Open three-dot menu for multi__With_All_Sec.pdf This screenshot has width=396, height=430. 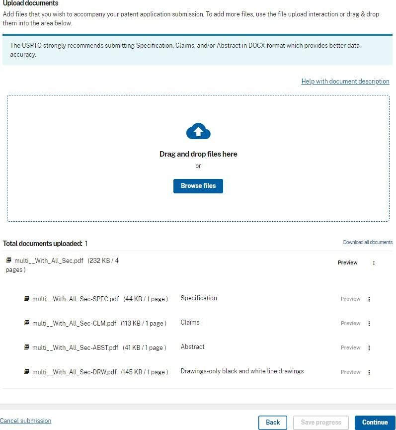coord(374,262)
